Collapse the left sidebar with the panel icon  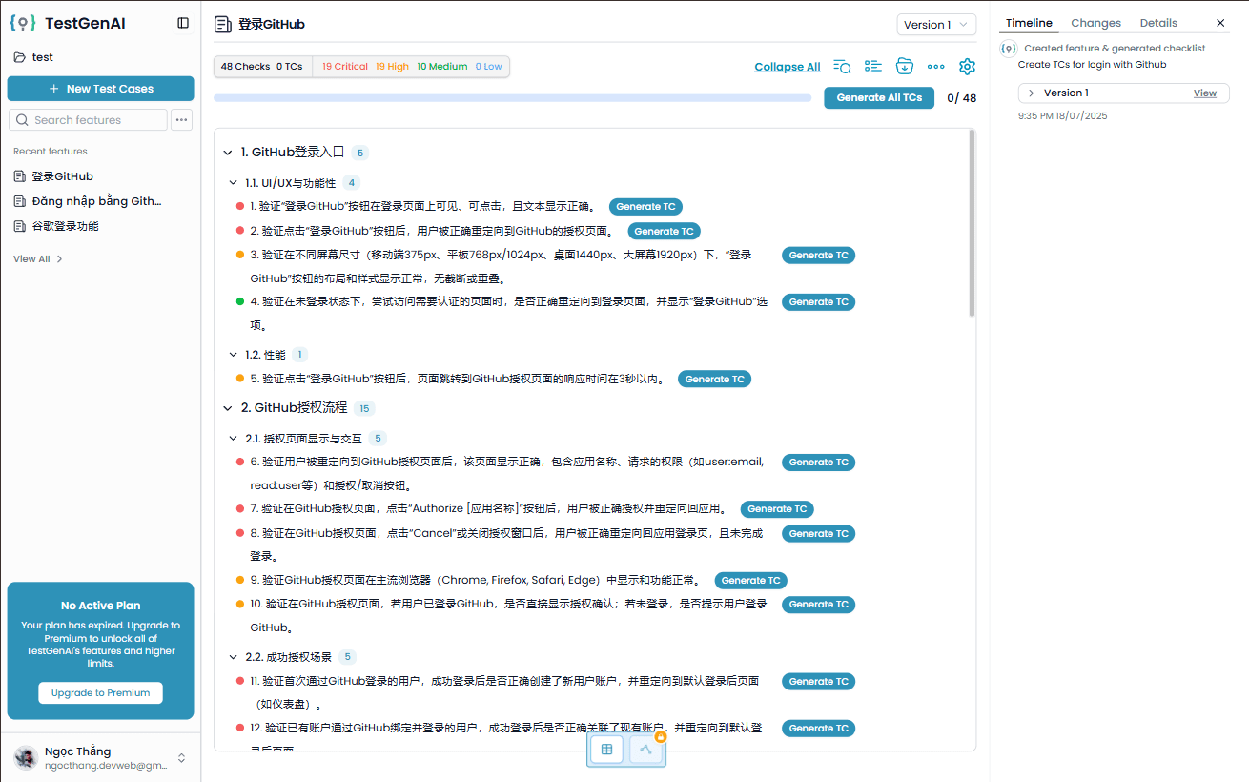tap(183, 23)
